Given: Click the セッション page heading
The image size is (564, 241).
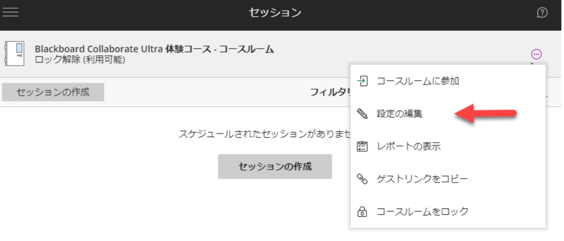Looking at the screenshot, I should (275, 13).
